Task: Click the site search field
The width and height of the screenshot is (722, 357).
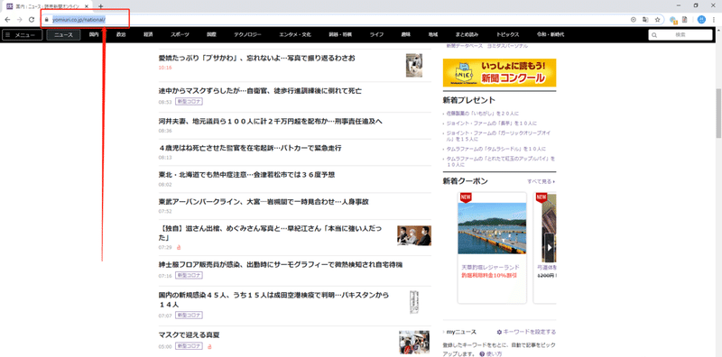Action: (x=680, y=35)
